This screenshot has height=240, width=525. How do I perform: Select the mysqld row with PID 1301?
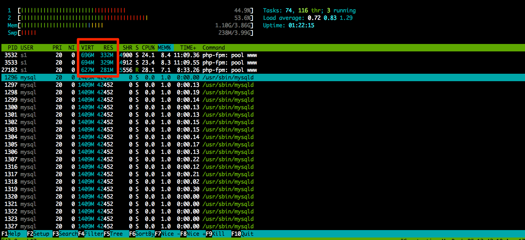pyautogui.click(x=262, y=115)
